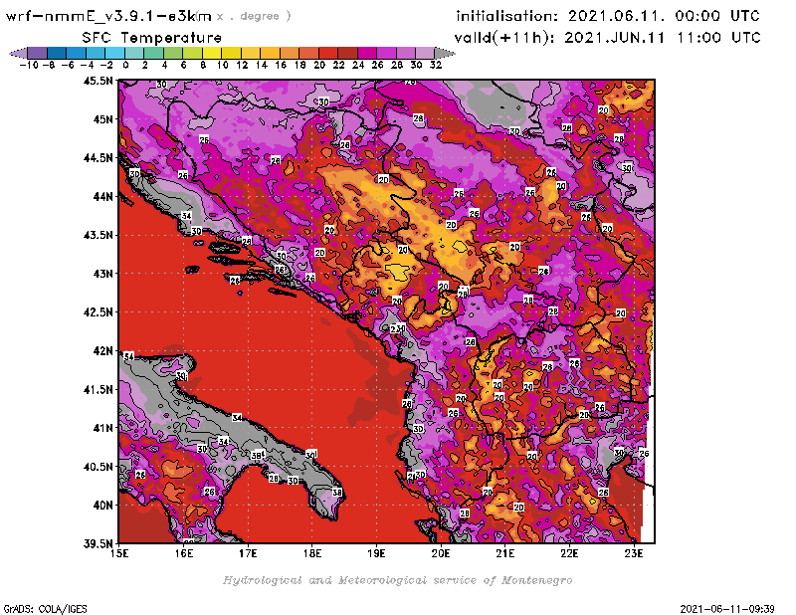Click the 24 value on the color scale
The width and height of the screenshot is (796, 615).
358,65
